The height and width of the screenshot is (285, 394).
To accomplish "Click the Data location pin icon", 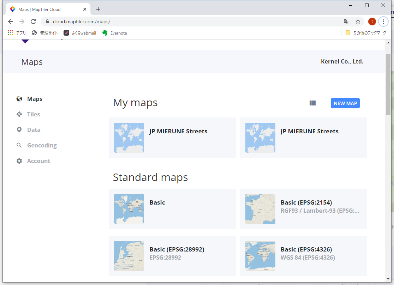I will click(x=19, y=130).
